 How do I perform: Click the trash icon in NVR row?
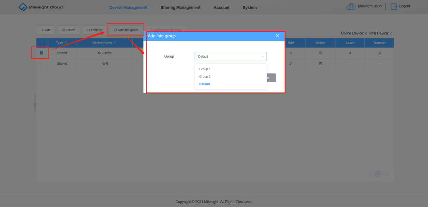[x=320, y=63]
